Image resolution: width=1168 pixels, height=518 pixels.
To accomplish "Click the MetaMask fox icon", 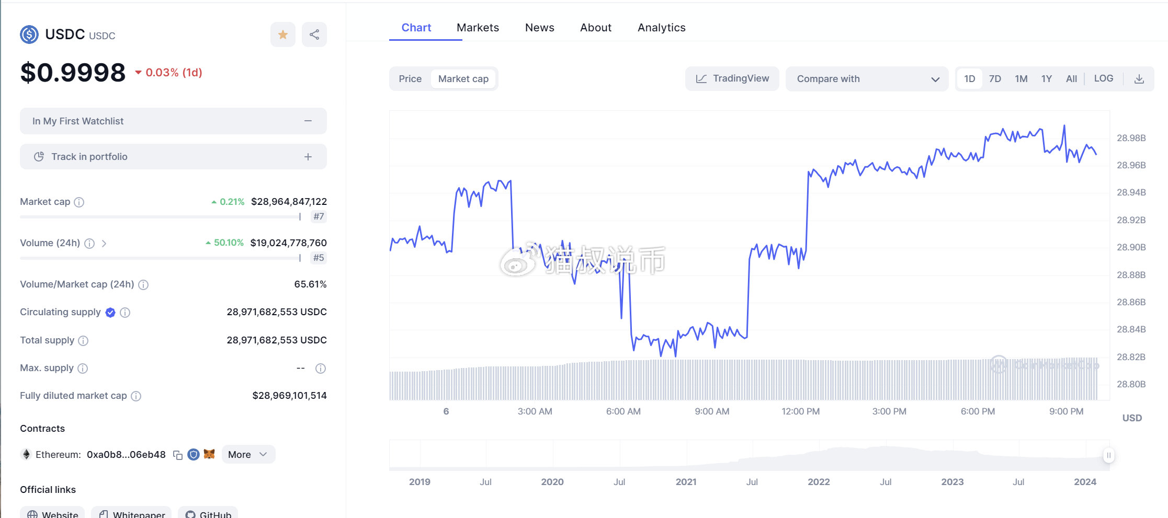I will point(209,454).
